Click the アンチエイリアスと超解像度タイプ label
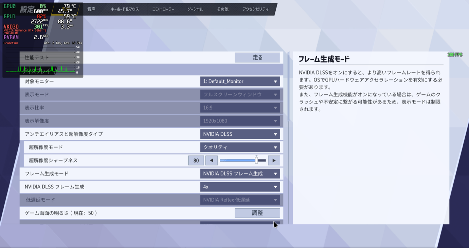The height and width of the screenshot is (248, 469). pos(64,134)
